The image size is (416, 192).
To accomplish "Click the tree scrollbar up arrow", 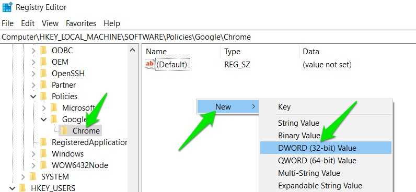I will tap(133, 50).
